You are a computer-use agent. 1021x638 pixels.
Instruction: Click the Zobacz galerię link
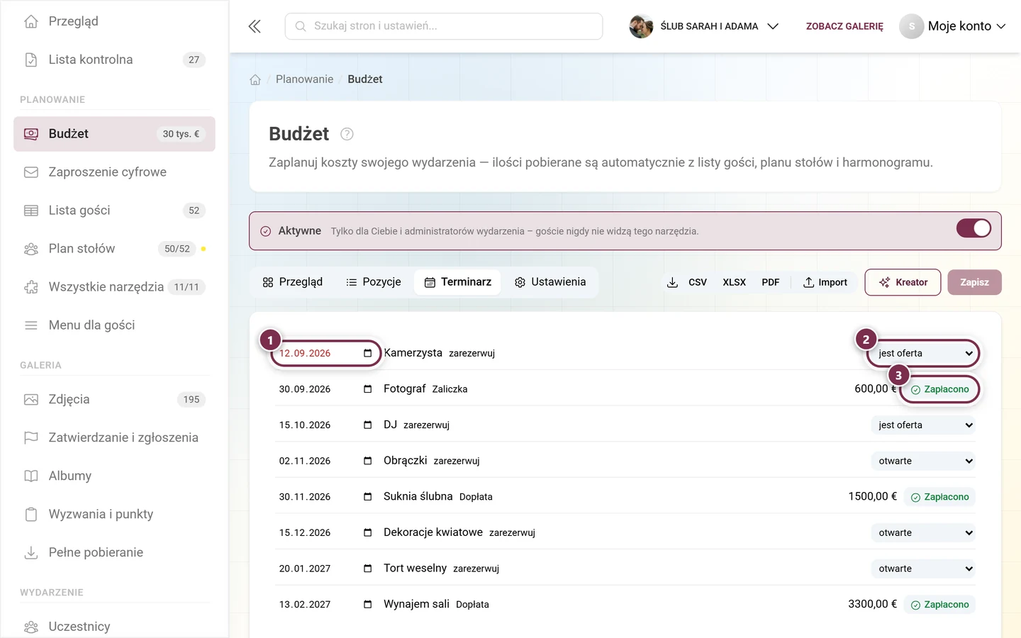[x=844, y=26]
